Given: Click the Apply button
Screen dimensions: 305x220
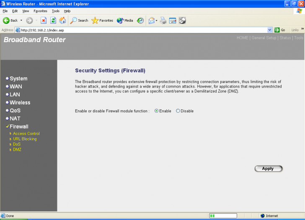Looking at the screenshot, I should click(269, 168).
